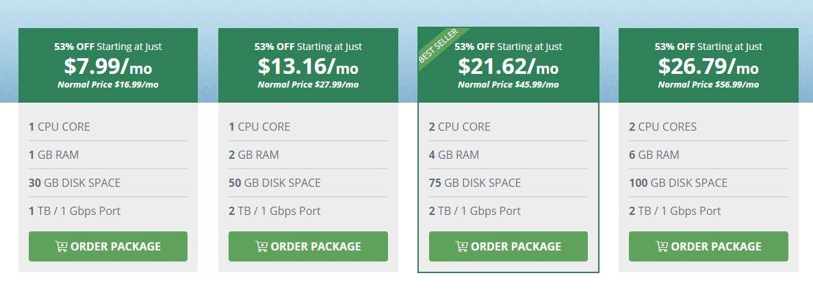
Task: Order the $13.16/mo package
Action: point(308,246)
